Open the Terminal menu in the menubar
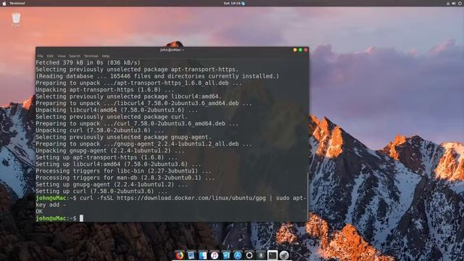 (91, 56)
